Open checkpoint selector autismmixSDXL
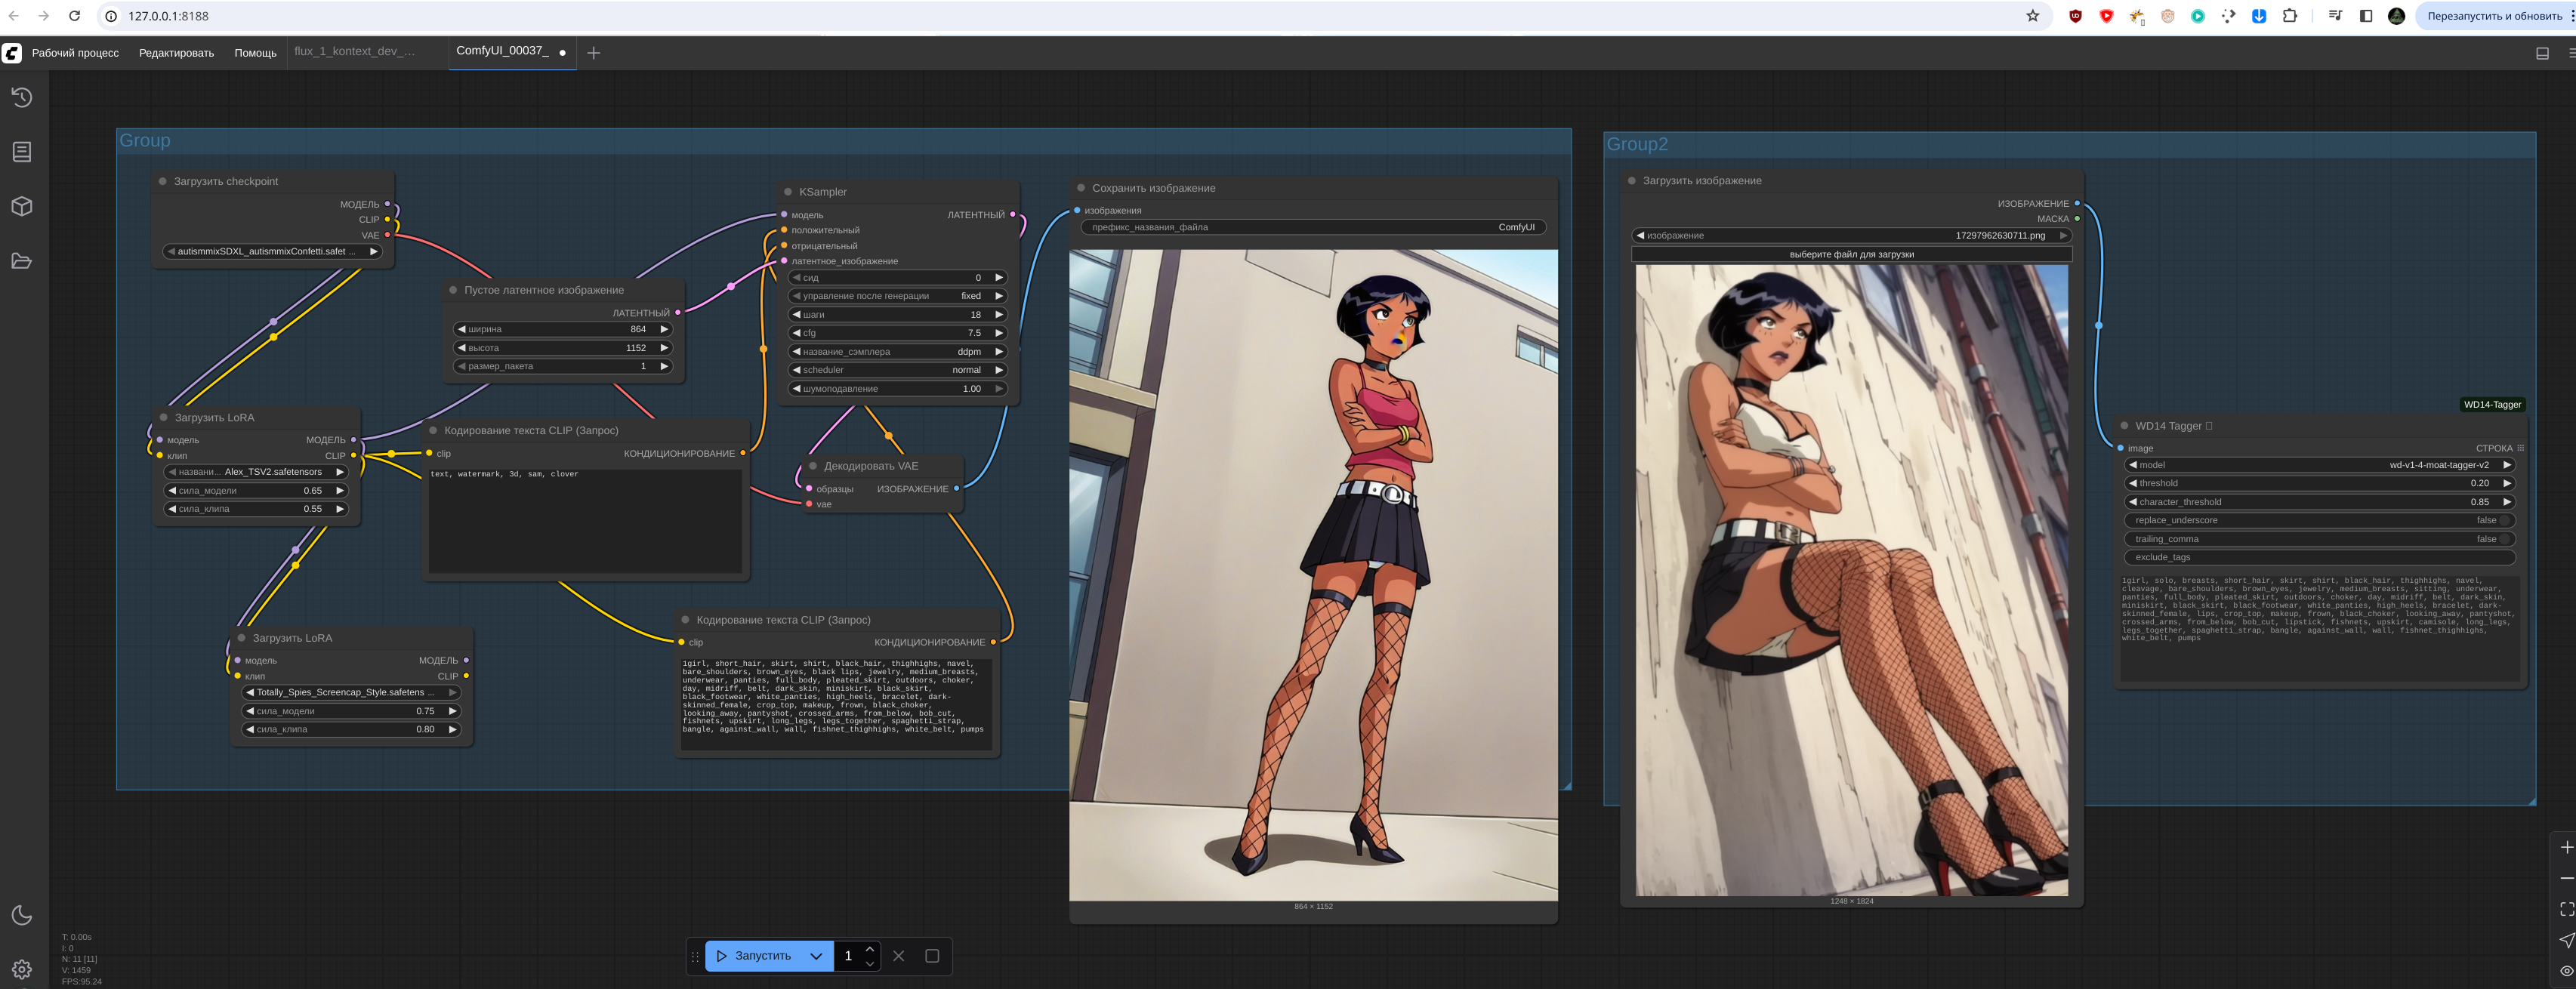This screenshot has height=989, width=2576. coord(272,251)
